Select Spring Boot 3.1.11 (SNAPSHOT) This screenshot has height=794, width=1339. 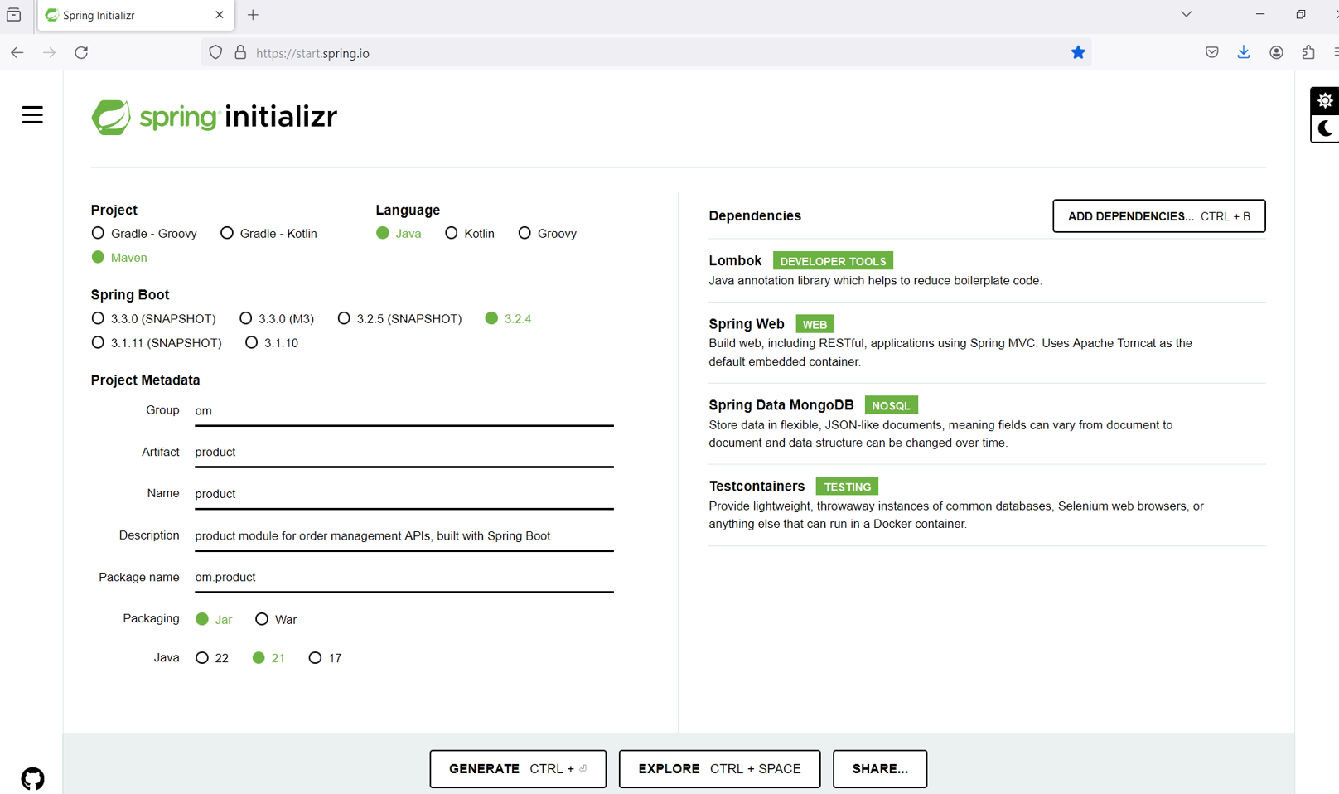click(x=157, y=343)
